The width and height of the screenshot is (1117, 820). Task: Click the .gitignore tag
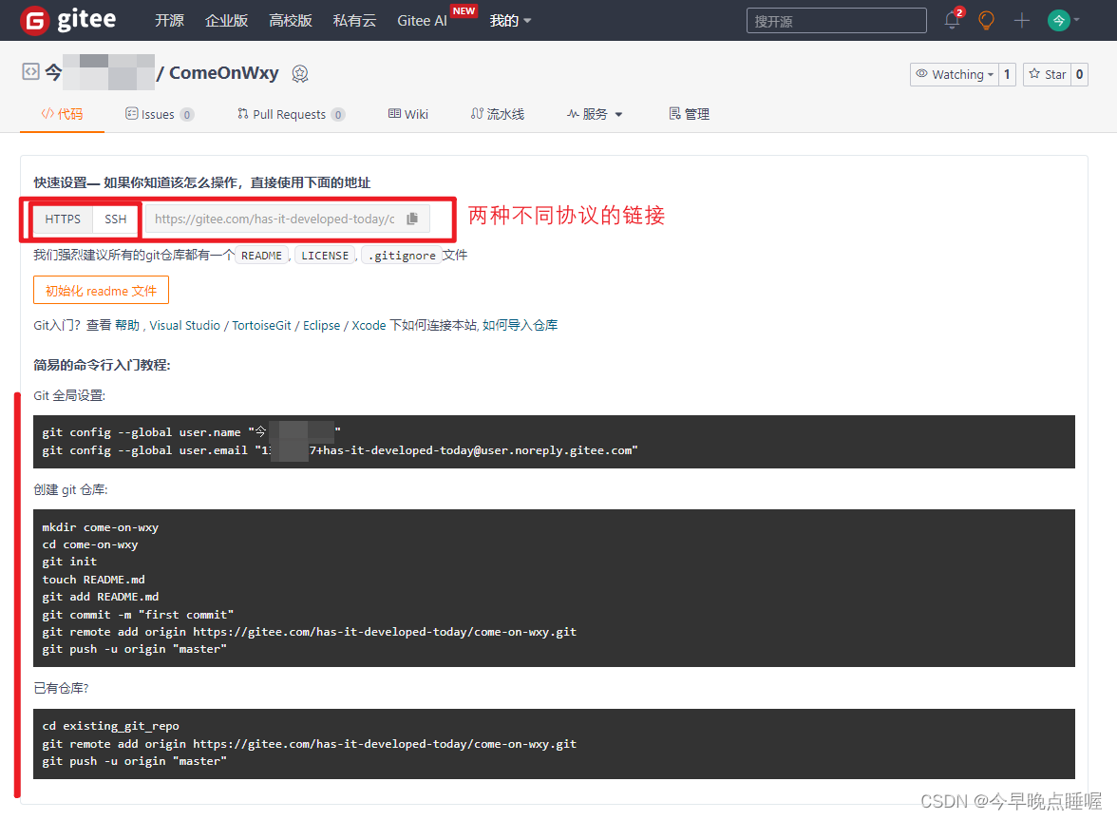coord(402,256)
